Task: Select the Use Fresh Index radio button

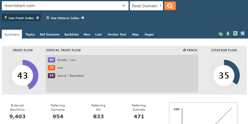Action: pos(38,18)
